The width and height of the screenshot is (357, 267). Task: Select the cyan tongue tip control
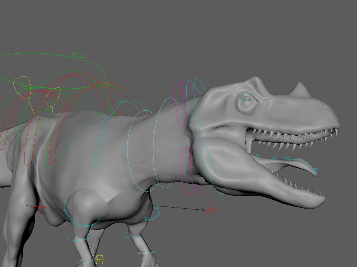click(x=315, y=170)
